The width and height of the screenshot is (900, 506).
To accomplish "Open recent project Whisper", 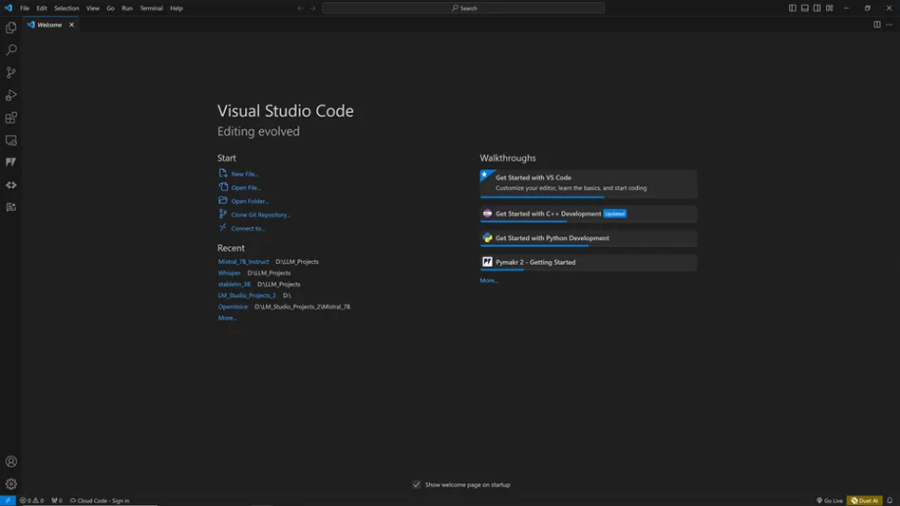I will click(229, 273).
